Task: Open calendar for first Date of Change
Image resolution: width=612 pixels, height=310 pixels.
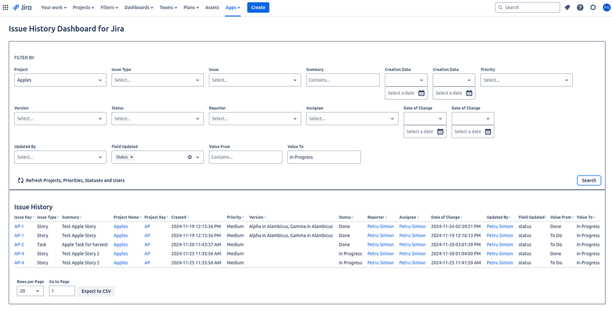Action: tap(440, 131)
